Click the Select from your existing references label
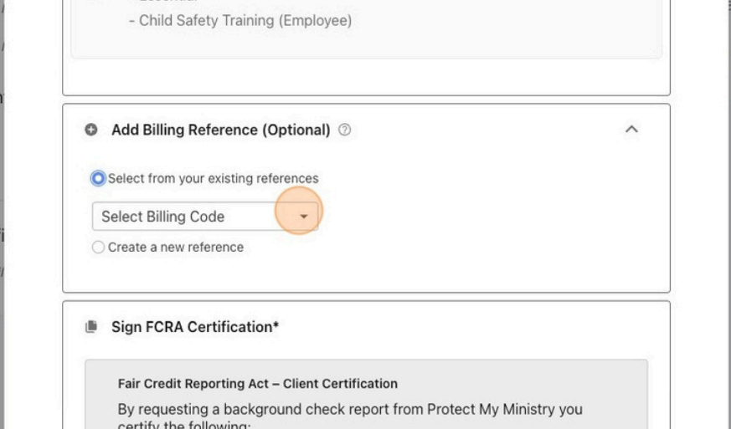The image size is (731, 429). 213,178
